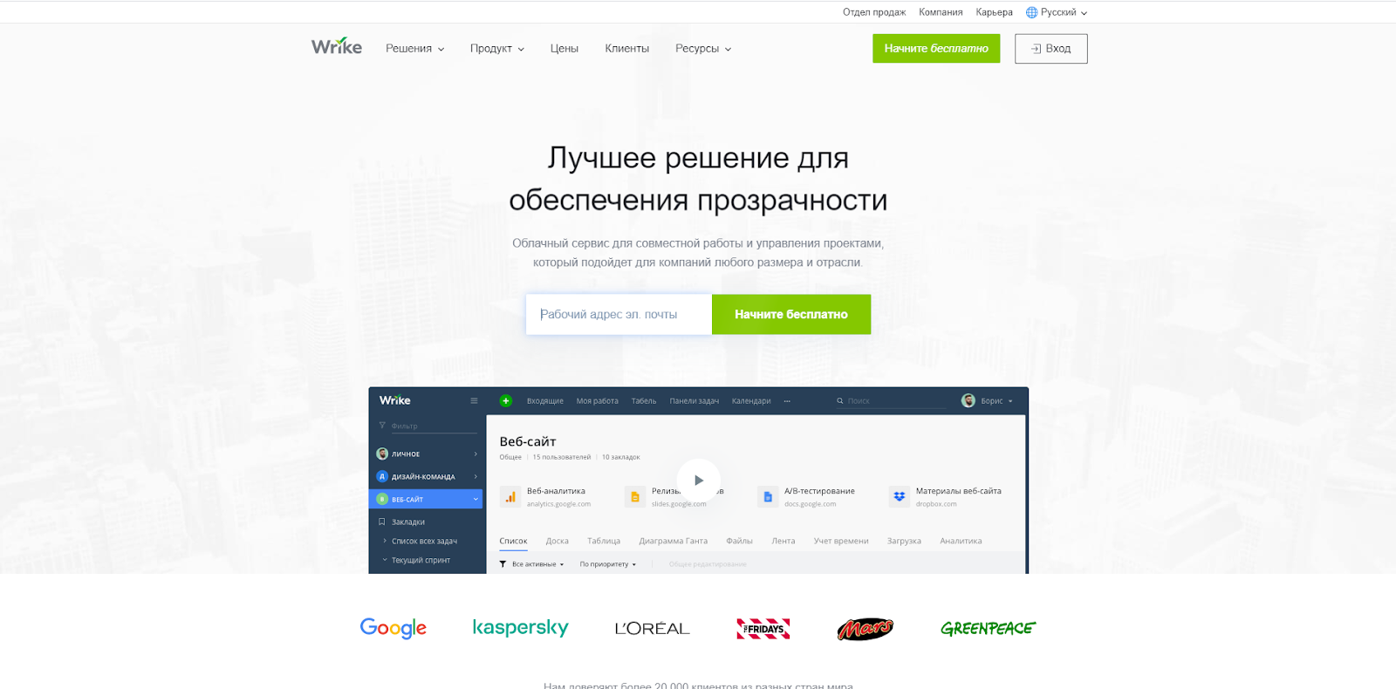Switch to Диаграмма Ганта view tab
Viewport: 1396px width, 689px height.
pos(674,542)
